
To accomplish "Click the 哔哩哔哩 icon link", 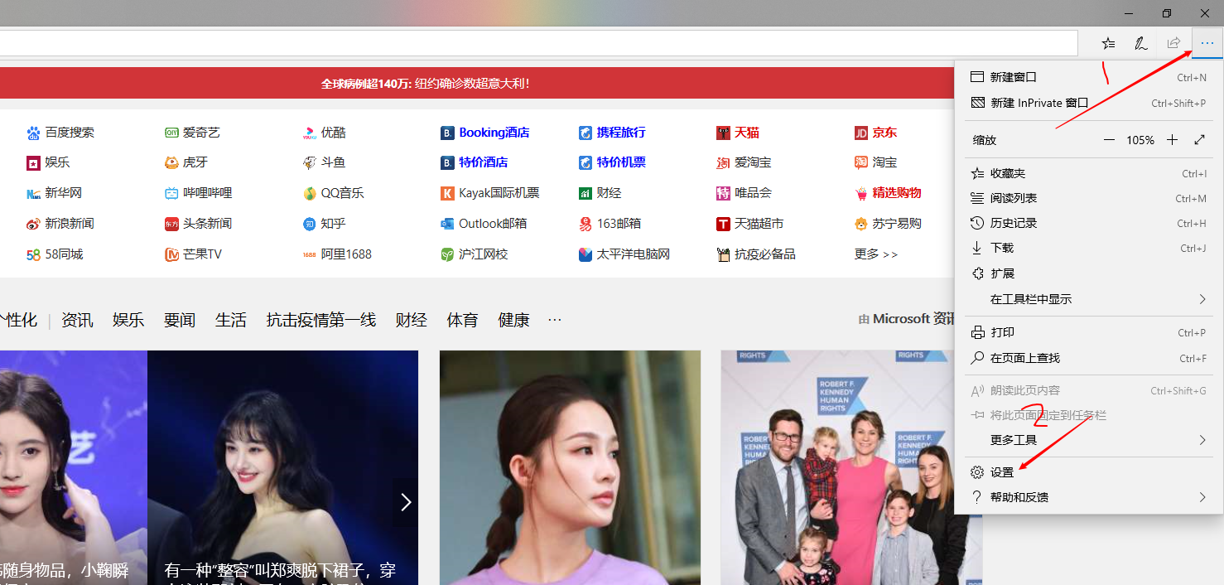I will [x=171, y=193].
